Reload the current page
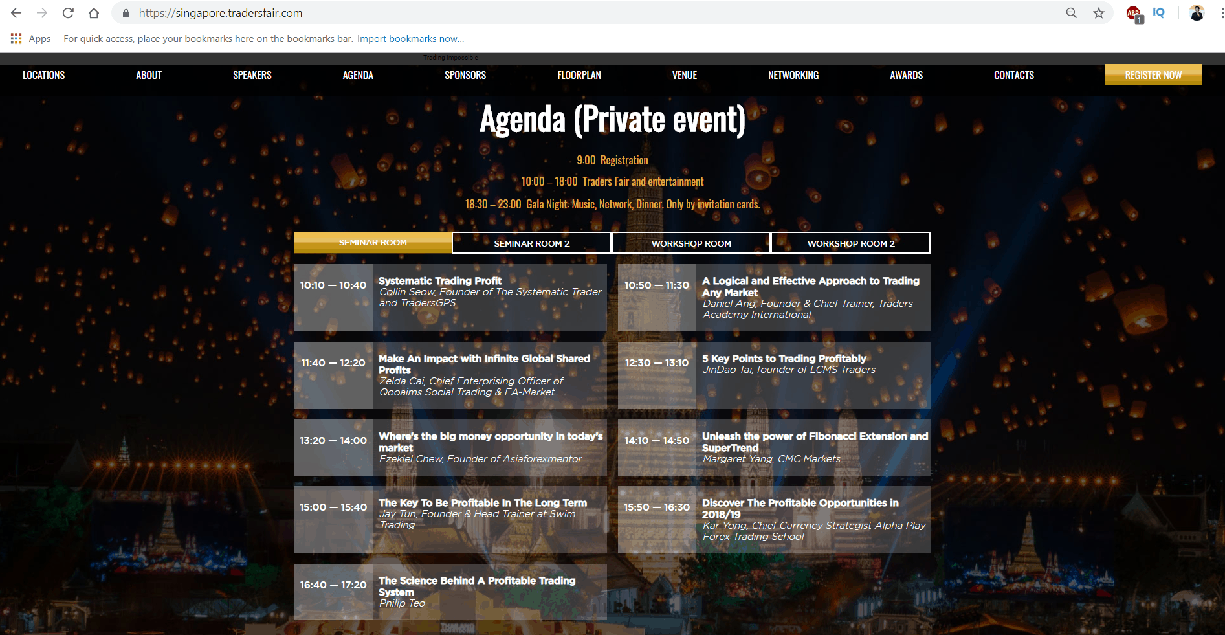Viewport: 1225px width, 635px height. tap(68, 13)
